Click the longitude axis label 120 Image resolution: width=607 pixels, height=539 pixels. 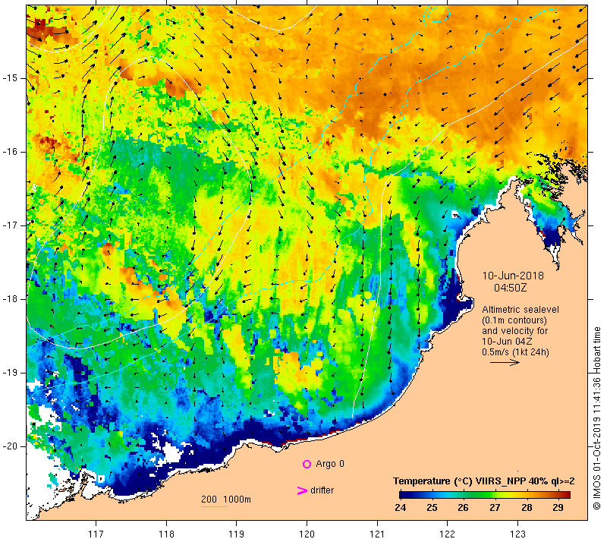point(307,534)
